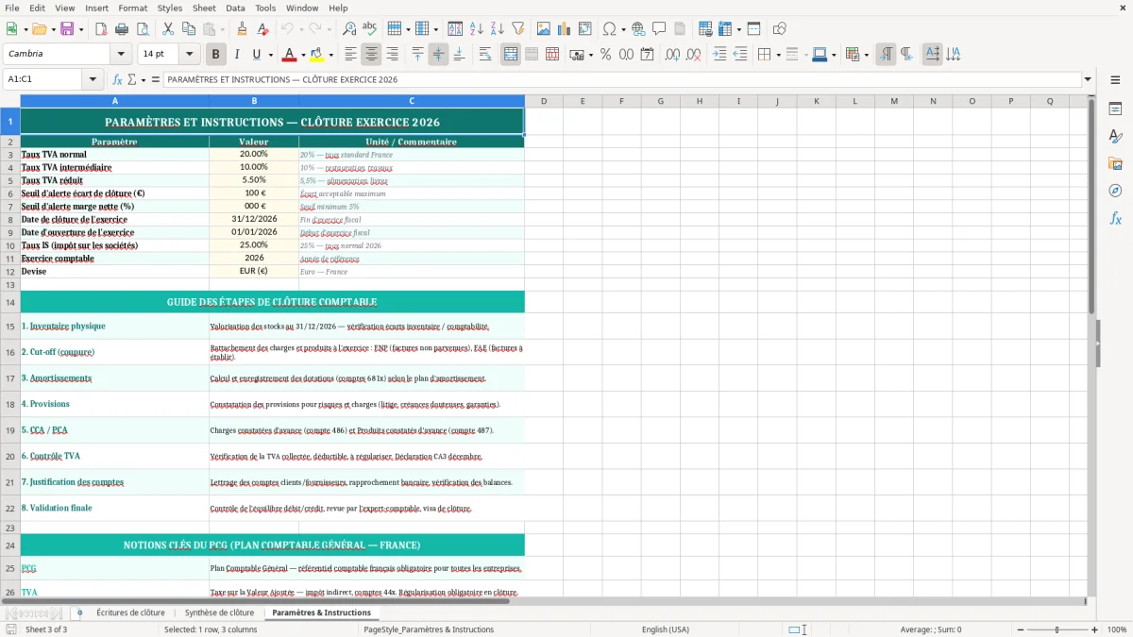Open the Borders dropdown arrow
Screen dimensions: 1133x637
[x=779, y=55]
